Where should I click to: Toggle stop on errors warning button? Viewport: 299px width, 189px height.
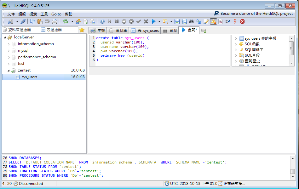(213, 21)
